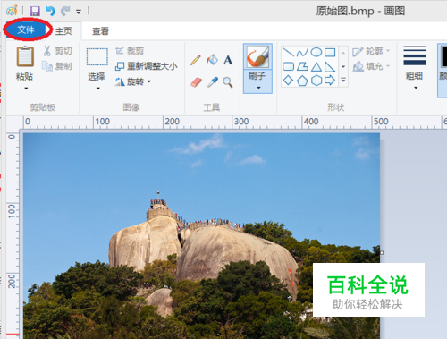Open the 轮廓 (Outline) dropdown
Screen dimensions: 447x339
tap(371, 51)
